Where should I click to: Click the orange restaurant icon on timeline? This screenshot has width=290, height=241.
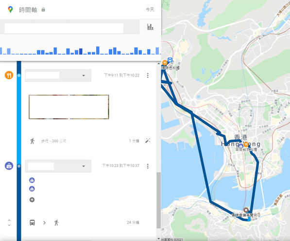pos(9,75)
